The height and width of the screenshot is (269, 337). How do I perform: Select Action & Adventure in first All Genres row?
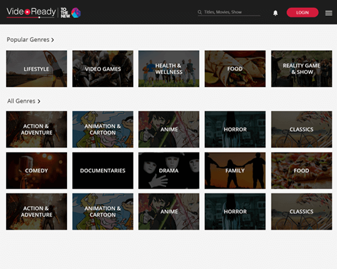click(36, 129)
